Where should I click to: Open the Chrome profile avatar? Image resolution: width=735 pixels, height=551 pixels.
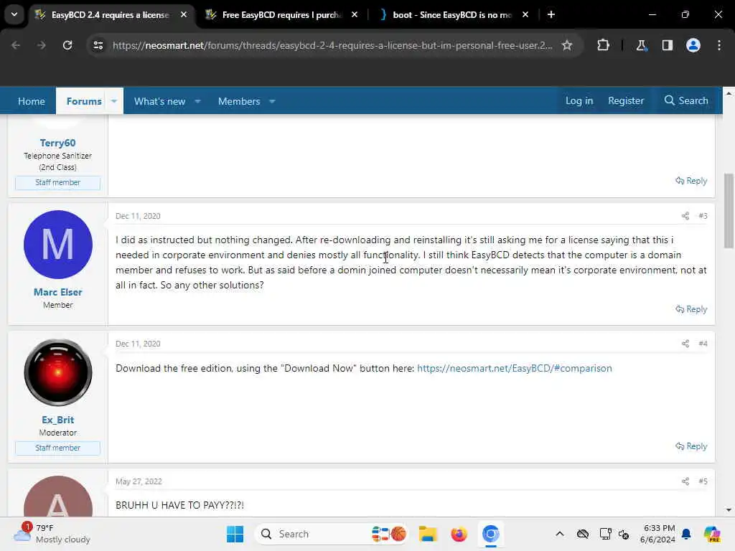pyautogui.click(x=693, y=45)
